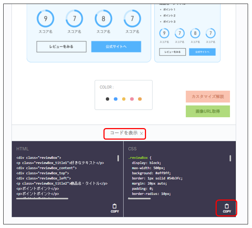Screen dimensions: 252x228
Task: Select the black color dot
Action: click(x=107, y=99)
